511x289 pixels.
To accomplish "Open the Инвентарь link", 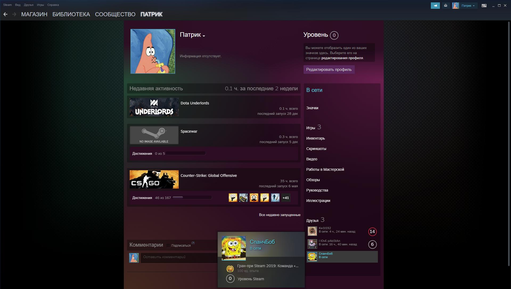I will pos(316,138).
